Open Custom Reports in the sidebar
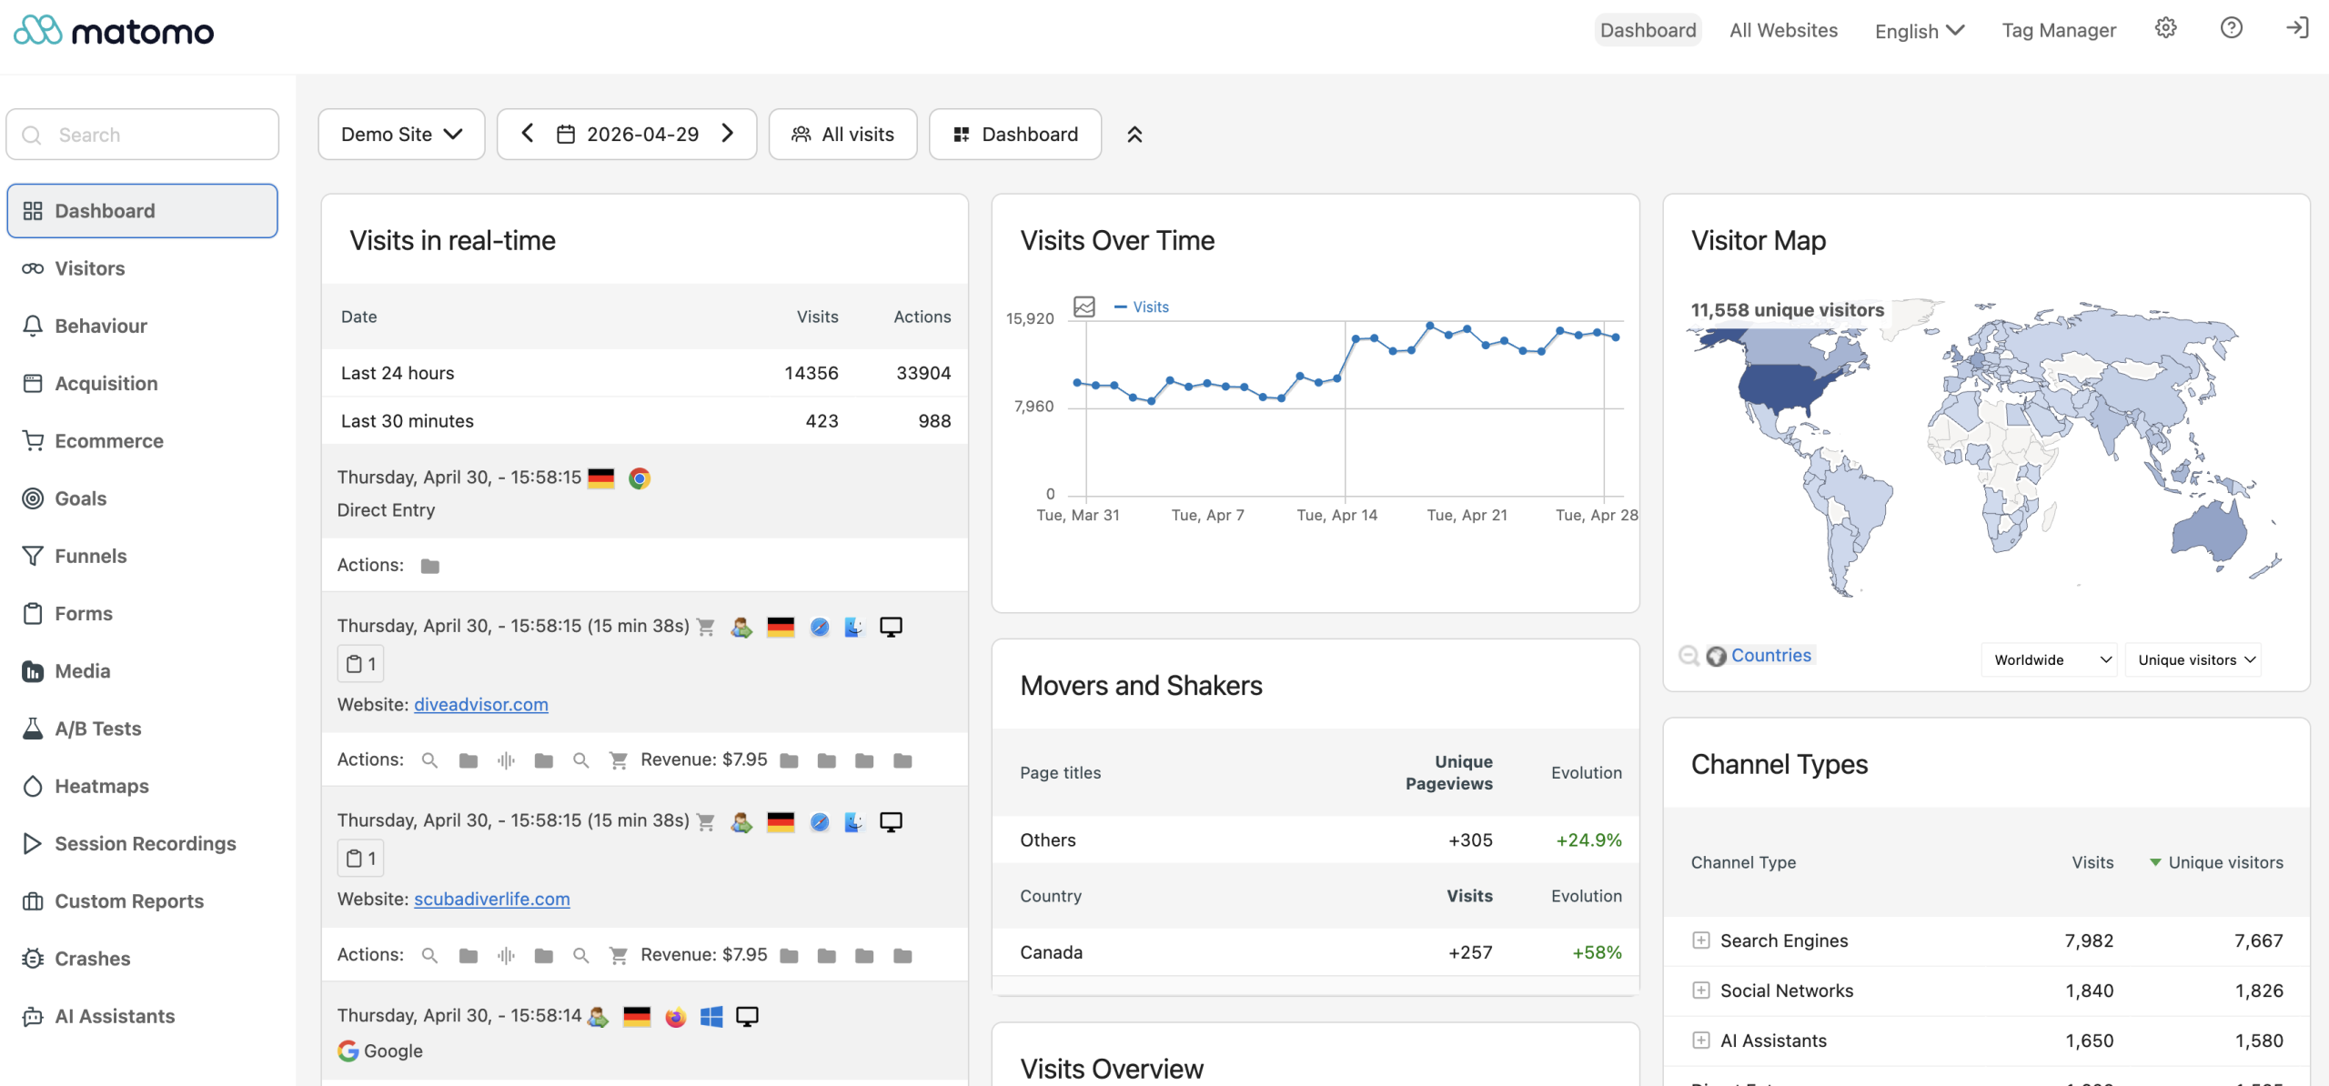Screen dimensions: 2329x1086 (143, 901)
